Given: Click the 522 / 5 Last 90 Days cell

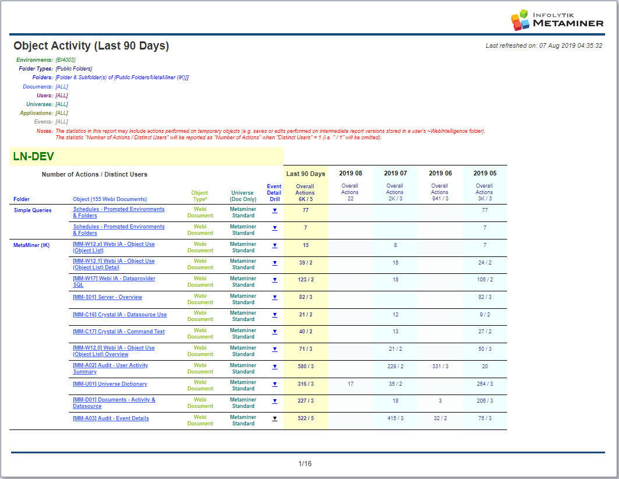Looking at the screenshot, I should tap(305, 418).
